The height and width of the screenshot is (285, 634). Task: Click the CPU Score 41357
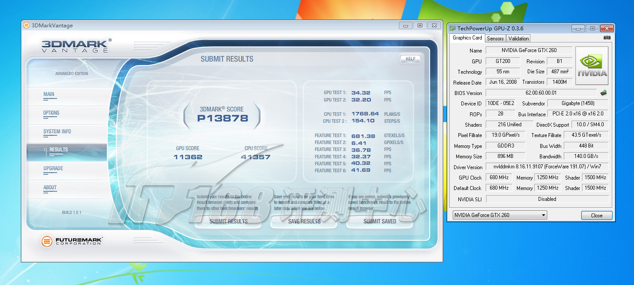pyautogui.click(x=256, y=157)
